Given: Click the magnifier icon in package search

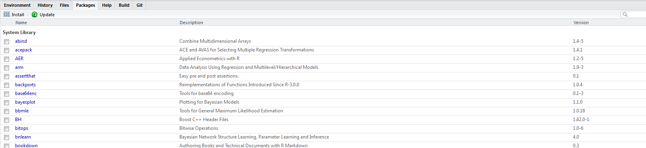Looking at the screenshot, I should click(625, 14).
